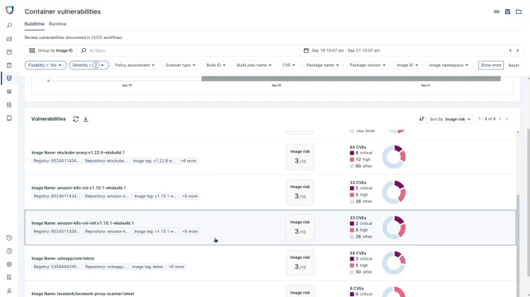Select eks/kube-proxy:v1.22.6-eksbuild.1 image row
Image resolution: width=530 pixels, height=297 pixels.
(x=271, y=156)
